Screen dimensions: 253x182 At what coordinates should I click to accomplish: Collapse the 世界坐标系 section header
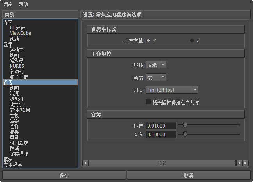pyautogui.click(x=166, y=30)
